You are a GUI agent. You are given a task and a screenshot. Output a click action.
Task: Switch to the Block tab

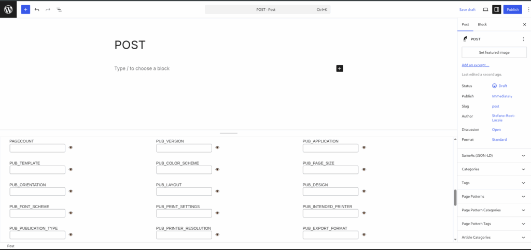(x=482, y=24)
